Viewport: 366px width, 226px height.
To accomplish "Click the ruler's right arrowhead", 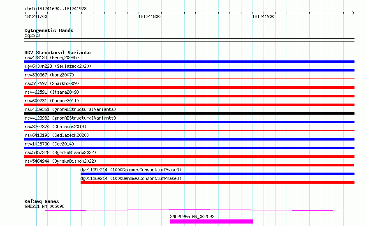I will [353, 13].
